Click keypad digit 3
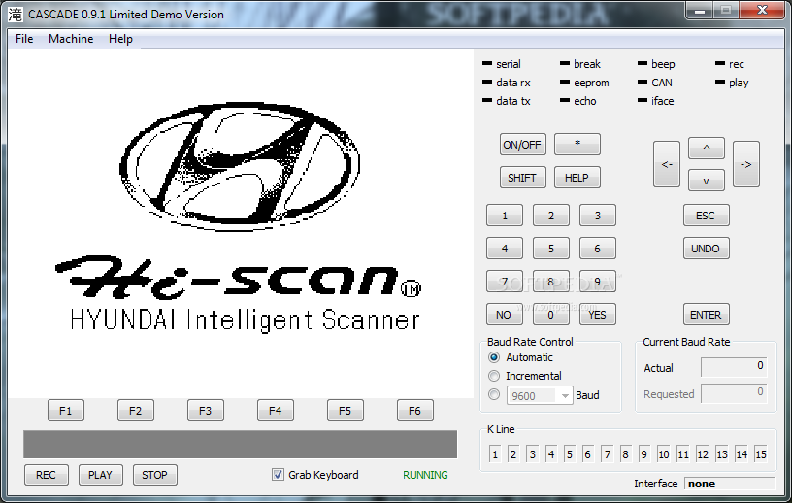Viewport: 792px width, 503px height. (x=598, y=216)
